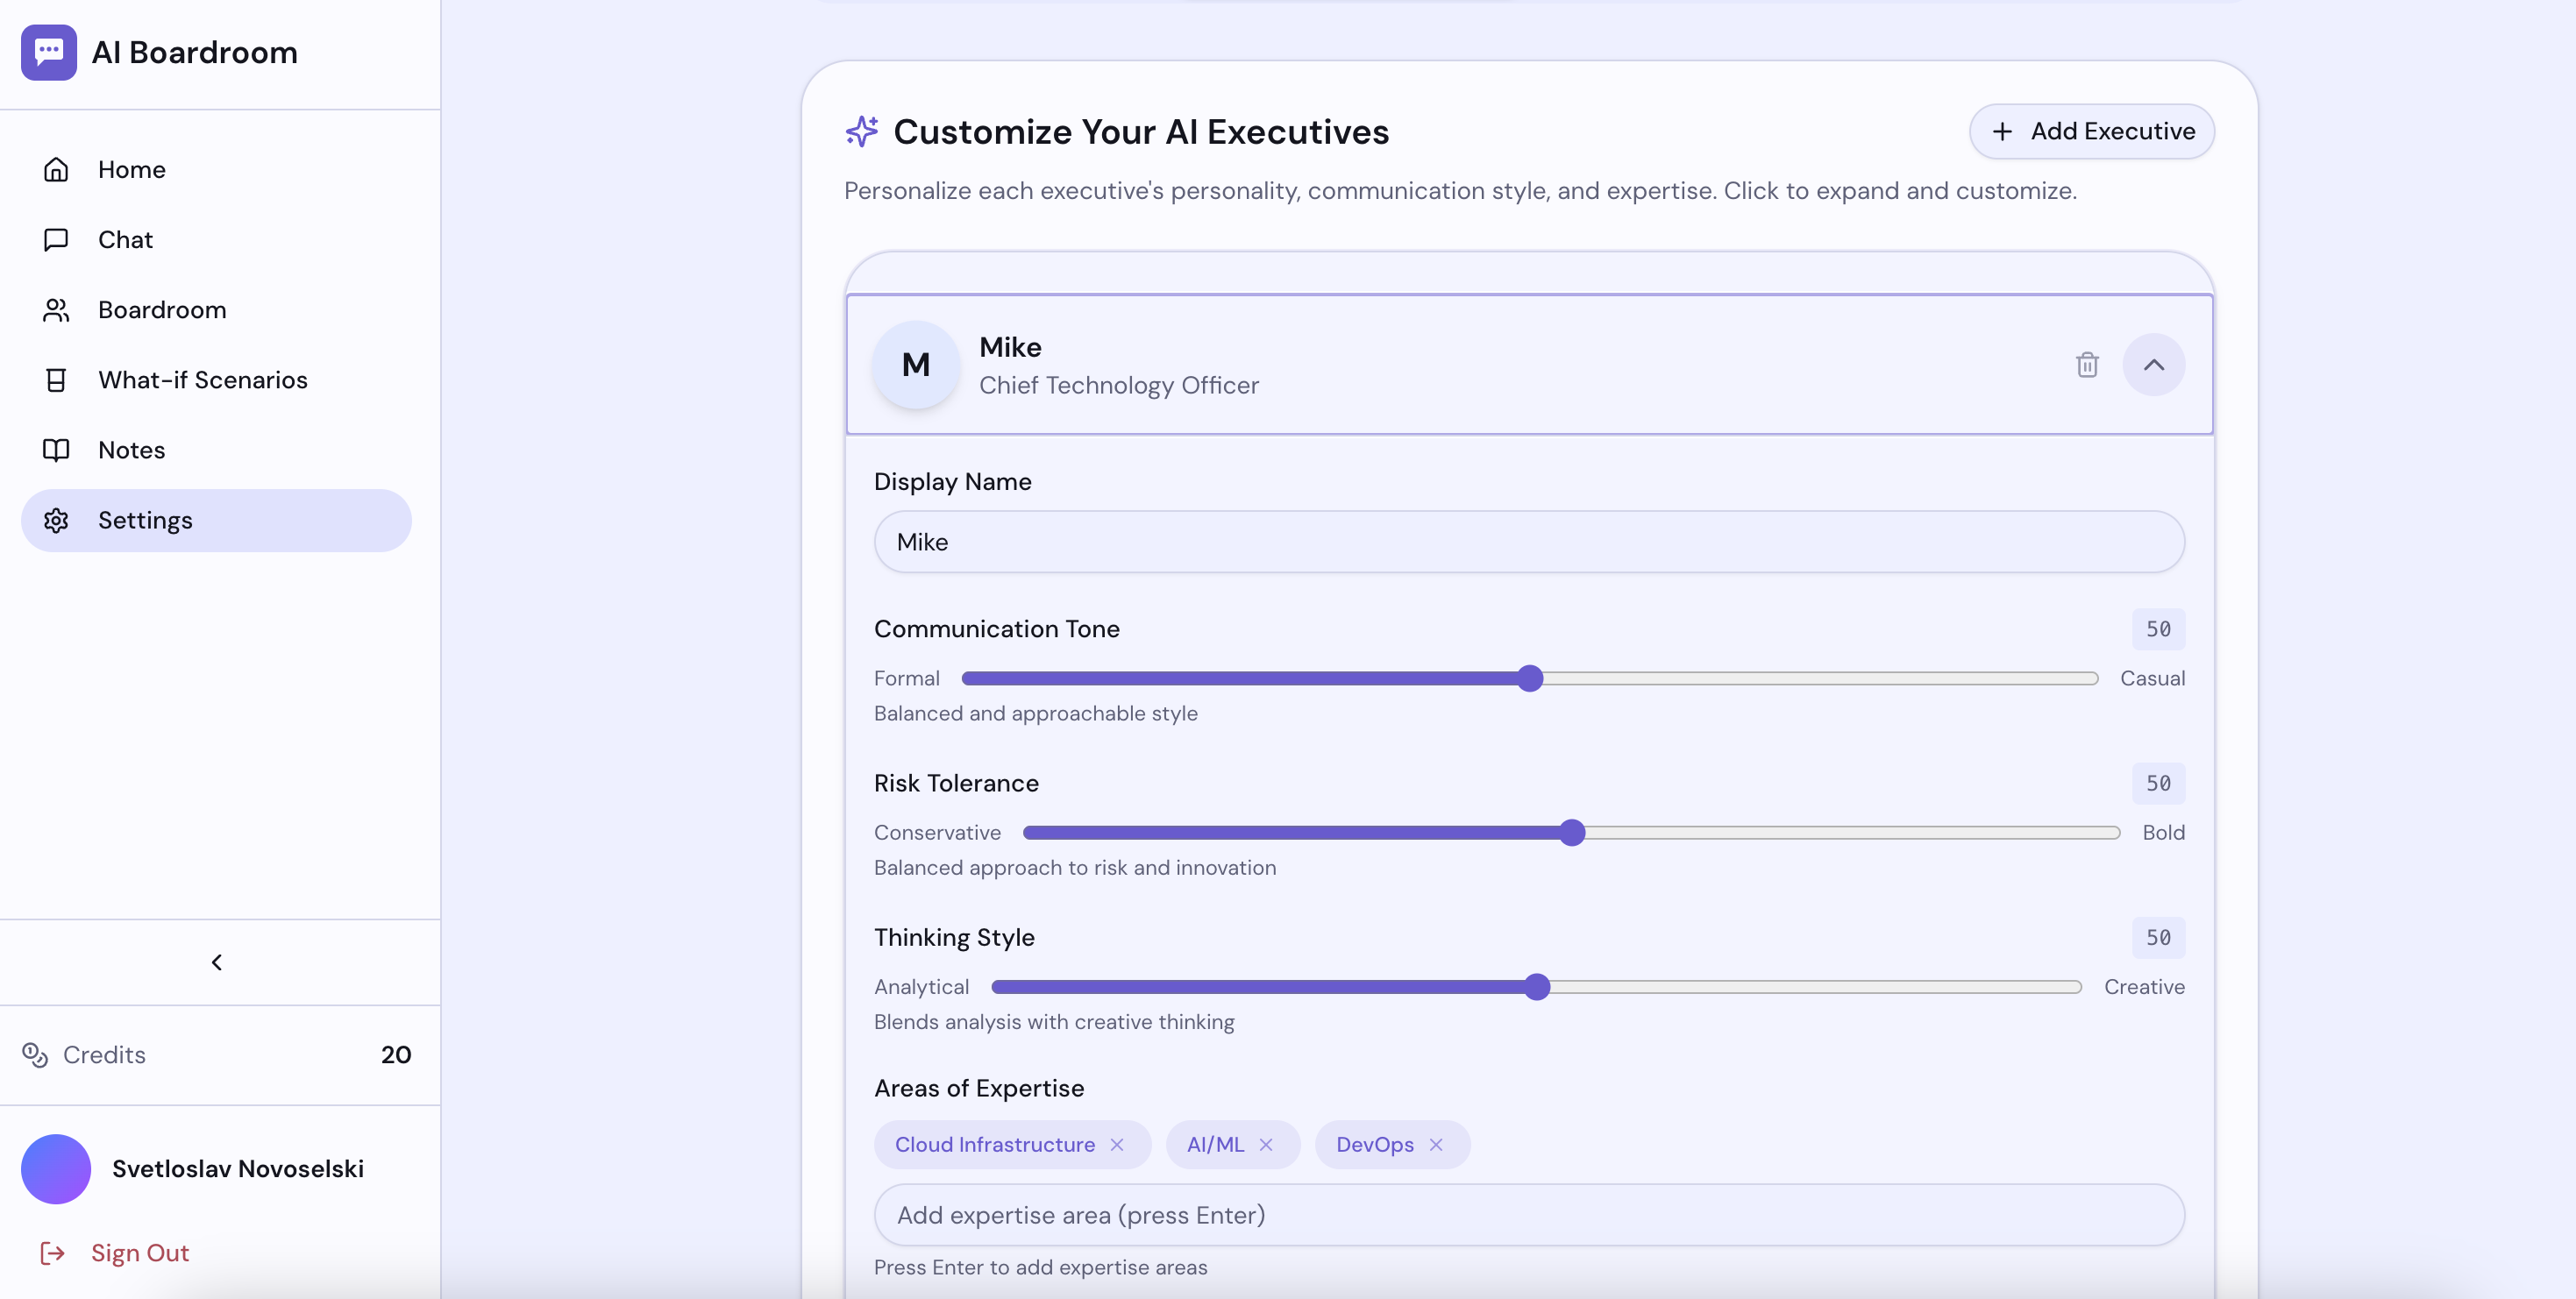
Task: Open the Notes section
Action: pos(131,450)
